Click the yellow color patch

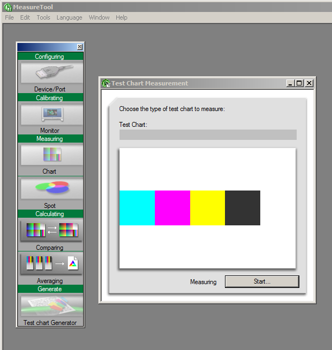(208, 208)
